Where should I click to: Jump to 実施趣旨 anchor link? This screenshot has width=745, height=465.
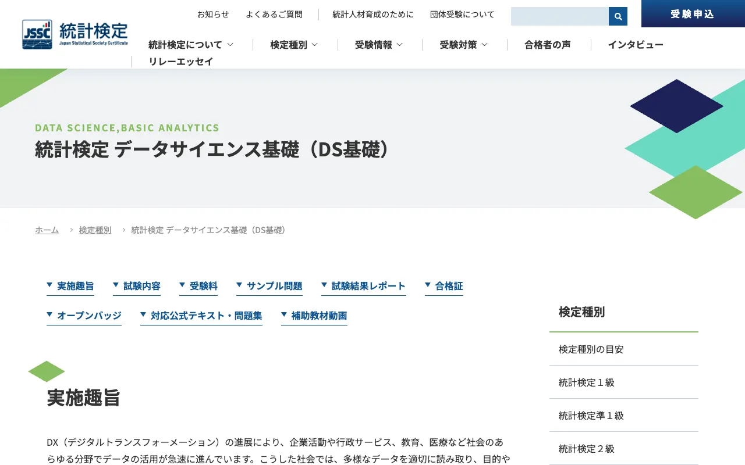tap(70, 286)
